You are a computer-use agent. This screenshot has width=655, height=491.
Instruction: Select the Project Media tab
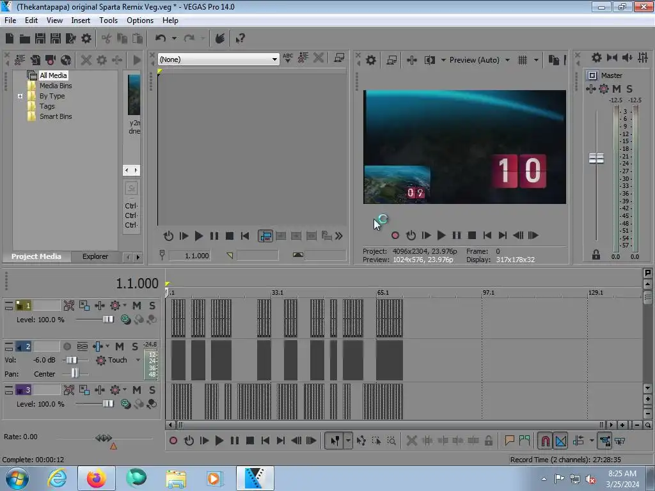36,256
